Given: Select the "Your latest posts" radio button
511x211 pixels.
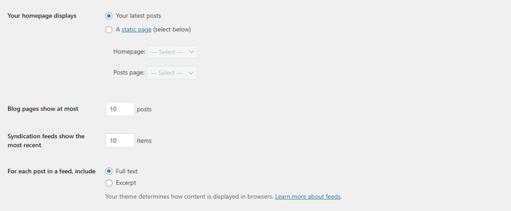Looking at the screenshot, I should [109, 16].
